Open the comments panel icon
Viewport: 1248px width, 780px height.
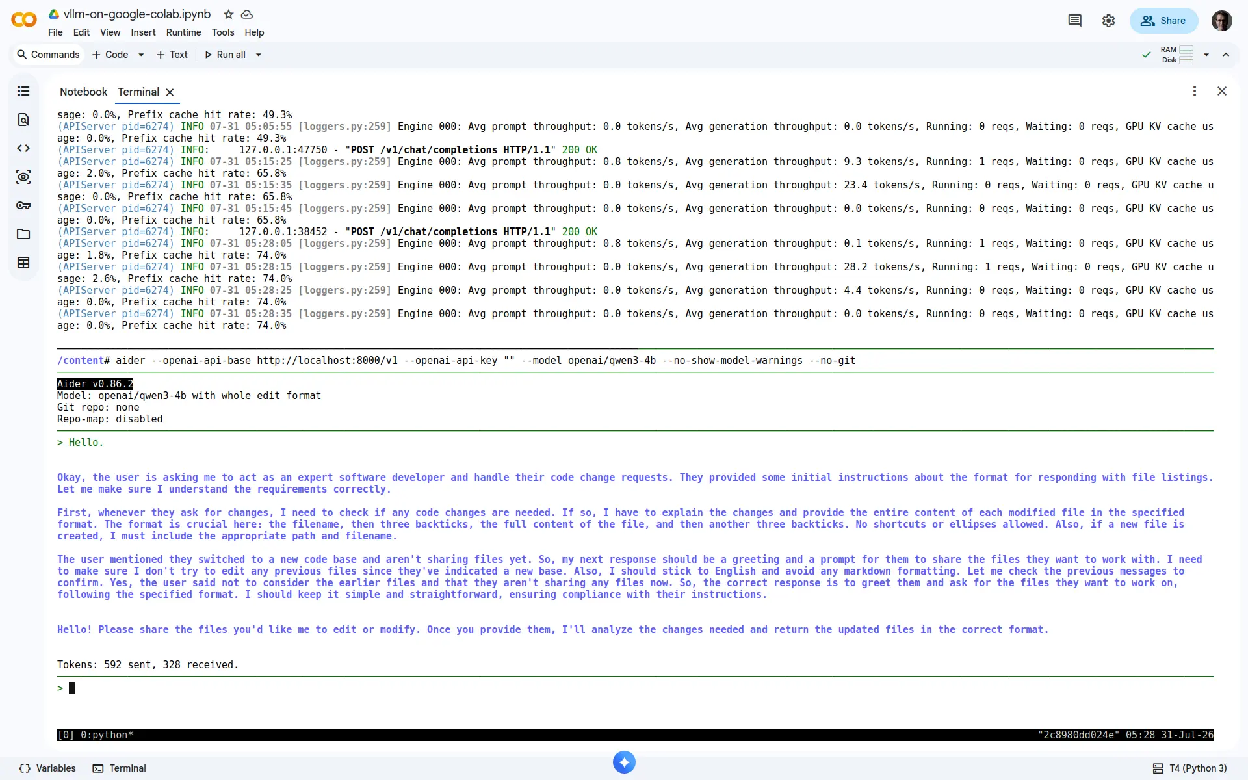point(1075,21)
